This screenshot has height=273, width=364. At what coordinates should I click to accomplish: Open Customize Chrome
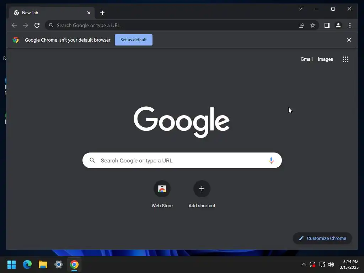322,239
